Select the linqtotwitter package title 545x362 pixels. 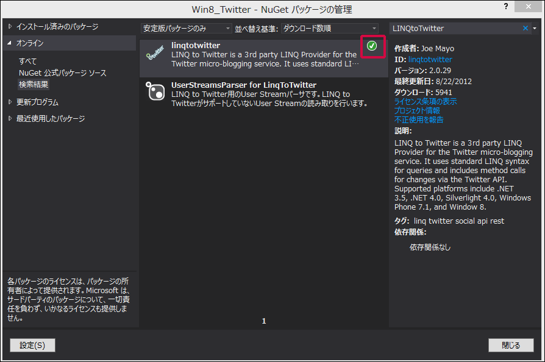pyautogui.click(x=196, y=45)
